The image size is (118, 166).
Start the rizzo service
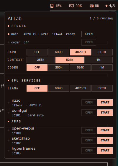(105, 103)
